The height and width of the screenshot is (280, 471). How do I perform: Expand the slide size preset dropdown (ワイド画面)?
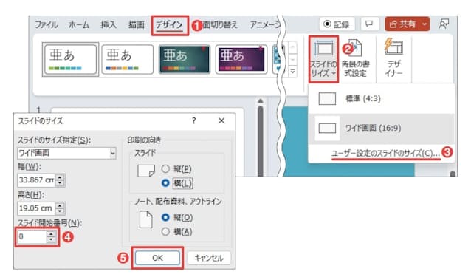click(113, 153)
